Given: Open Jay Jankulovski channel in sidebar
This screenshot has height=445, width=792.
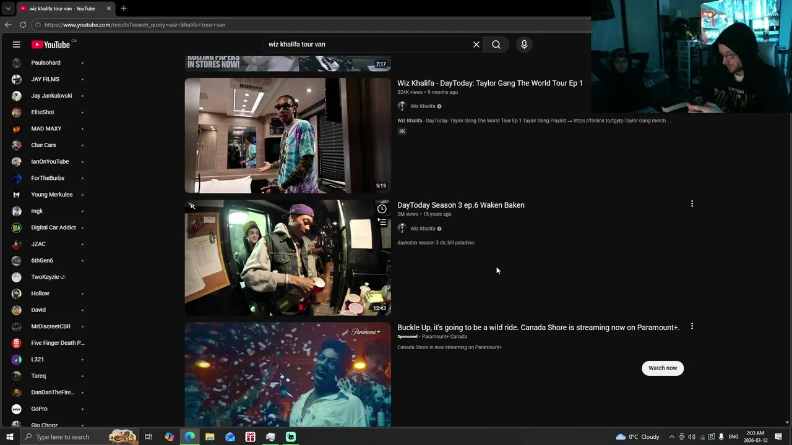Looking at the screenshot, I should coord(48,96).
